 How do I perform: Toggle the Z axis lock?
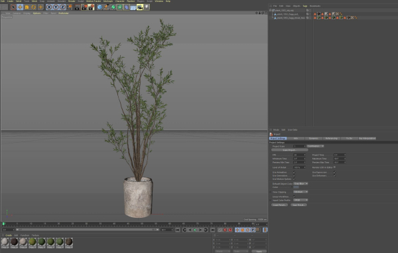(x=62, y=7)
